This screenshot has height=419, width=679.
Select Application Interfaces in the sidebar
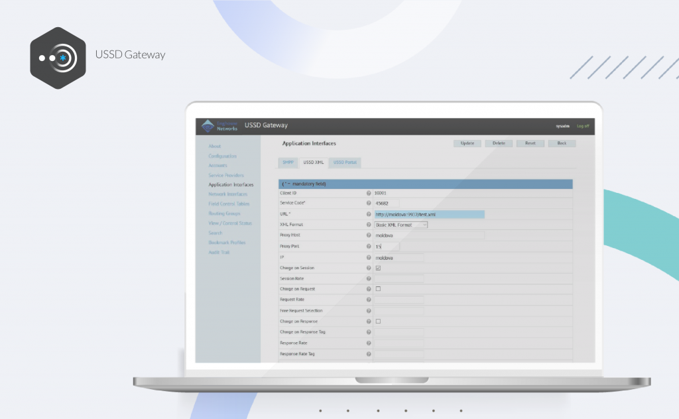click(x=231, y=185)
